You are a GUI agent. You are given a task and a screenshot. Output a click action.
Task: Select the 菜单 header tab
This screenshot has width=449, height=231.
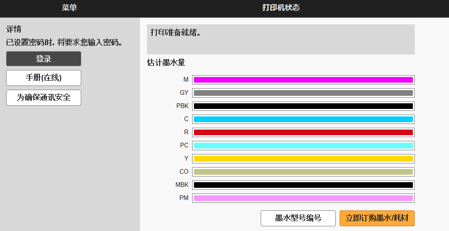coord(70,8)
